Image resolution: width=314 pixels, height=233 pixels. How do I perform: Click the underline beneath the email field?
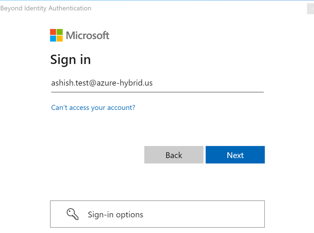click(x=157, y=92)
